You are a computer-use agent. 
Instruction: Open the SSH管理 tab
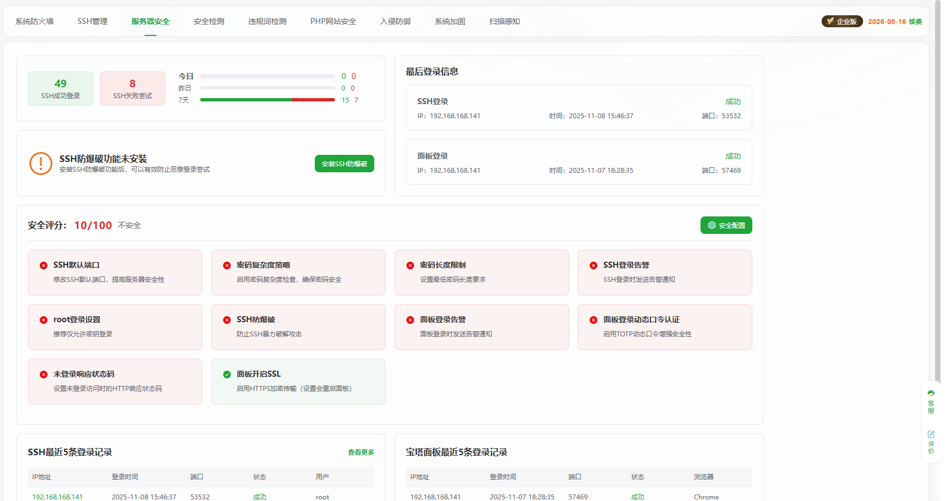point(92,21)
